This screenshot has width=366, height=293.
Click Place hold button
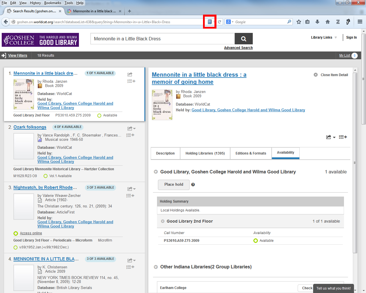[x=174, y=185]
